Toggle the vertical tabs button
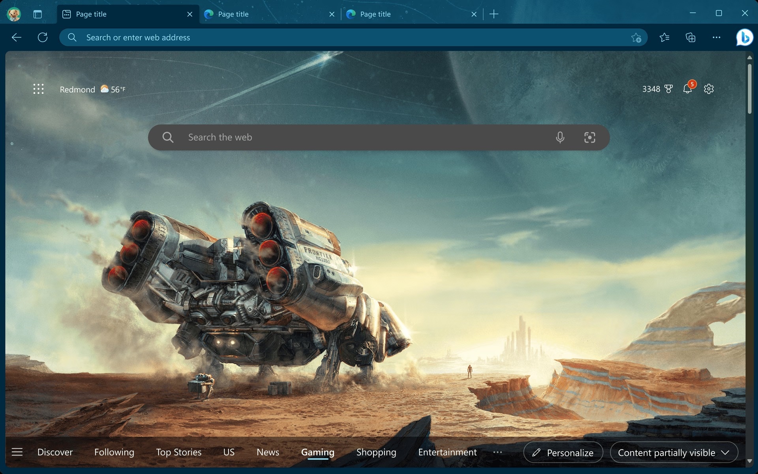Screen dimensions: 758x474 [x=38, y=14]
